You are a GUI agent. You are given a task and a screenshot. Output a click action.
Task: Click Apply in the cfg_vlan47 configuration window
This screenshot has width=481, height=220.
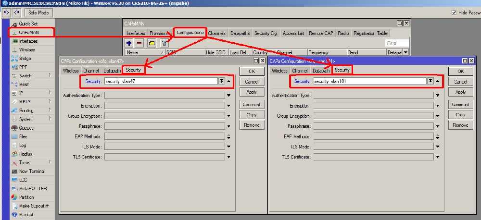(x=252, y=92)
